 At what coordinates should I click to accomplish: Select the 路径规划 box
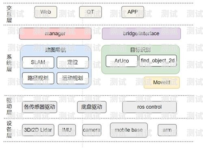(x=38, y=78)
